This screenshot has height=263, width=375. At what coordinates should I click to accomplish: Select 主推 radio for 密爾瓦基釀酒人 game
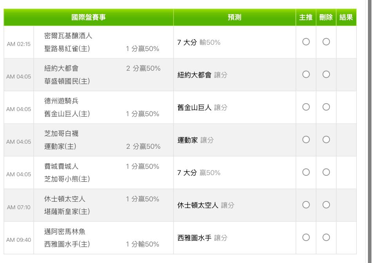click(x=306, y=42)
